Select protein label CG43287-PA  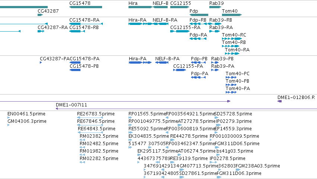point(55,59)
